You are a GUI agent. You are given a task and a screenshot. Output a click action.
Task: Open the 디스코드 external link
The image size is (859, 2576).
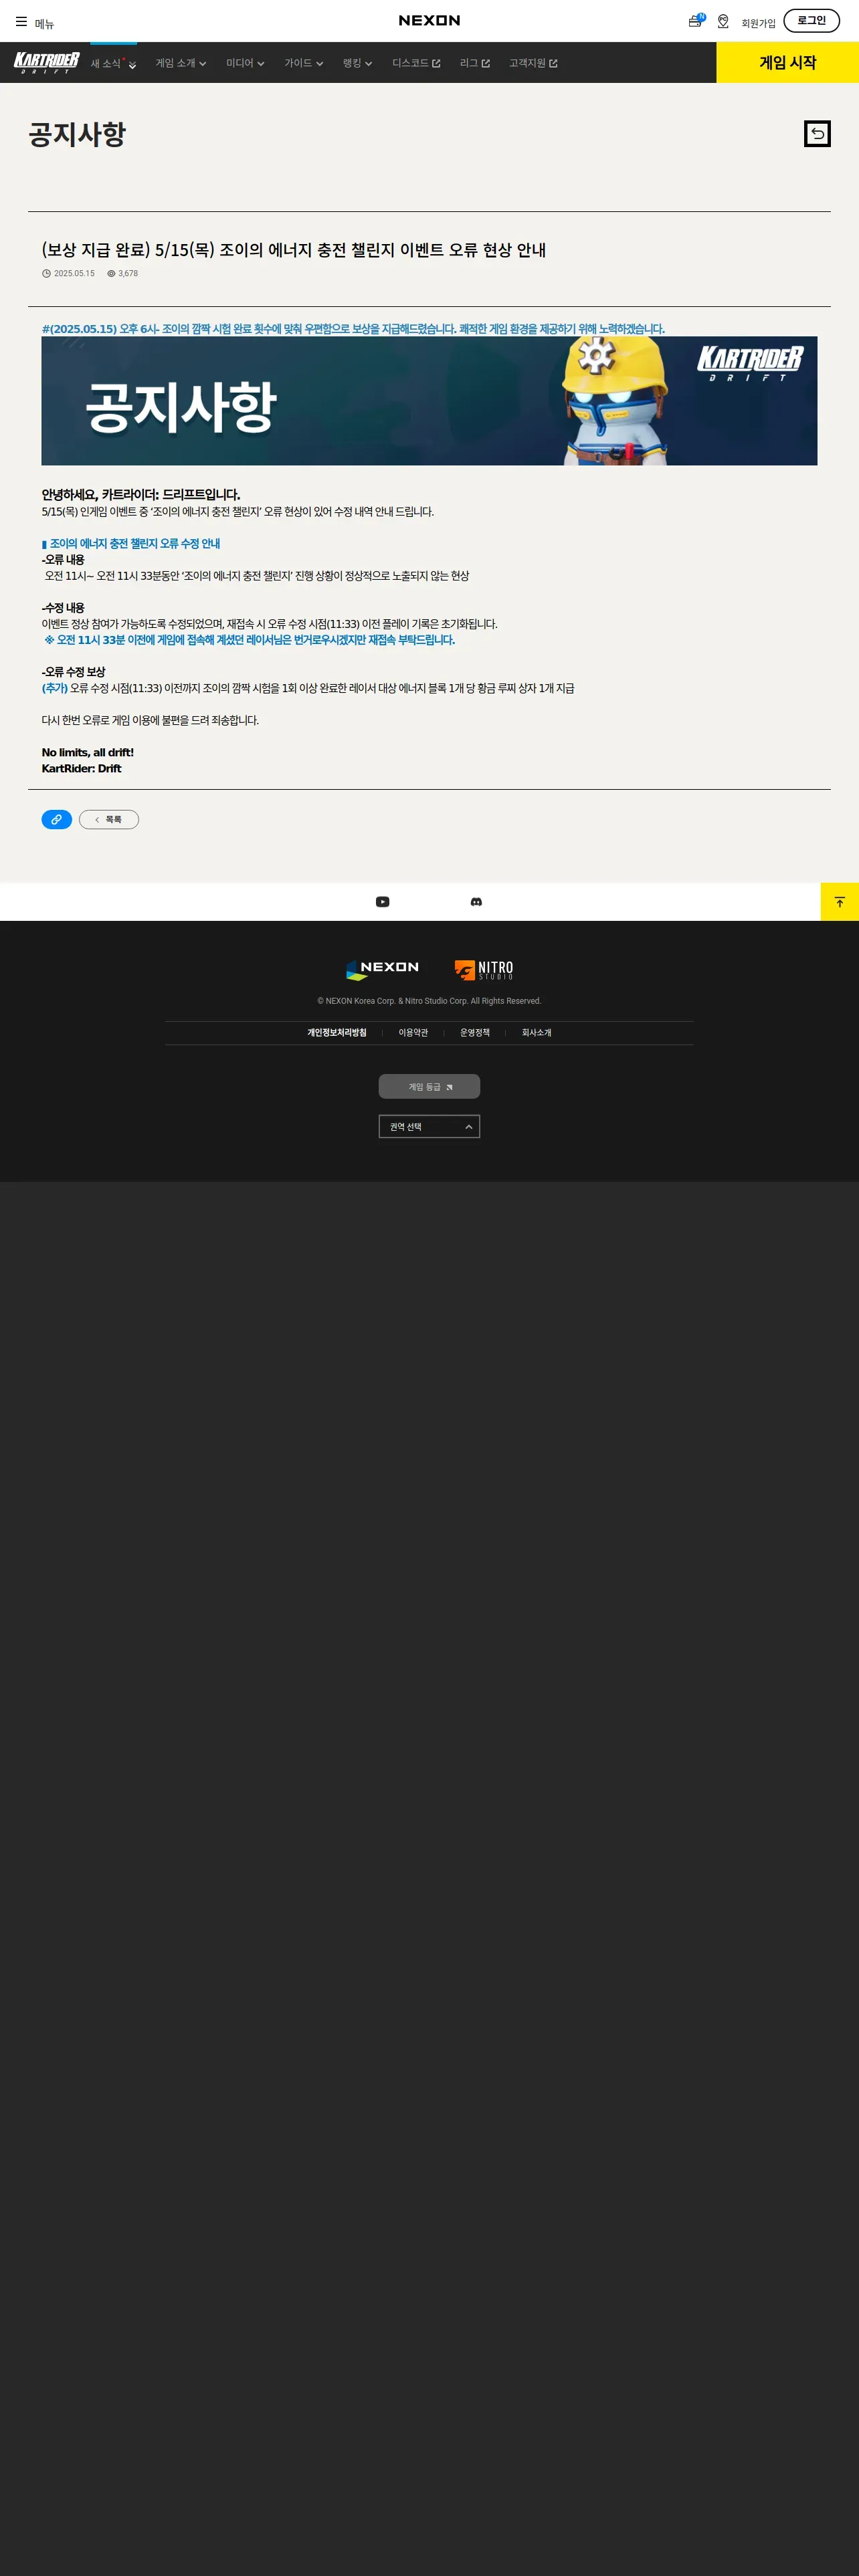416,63
